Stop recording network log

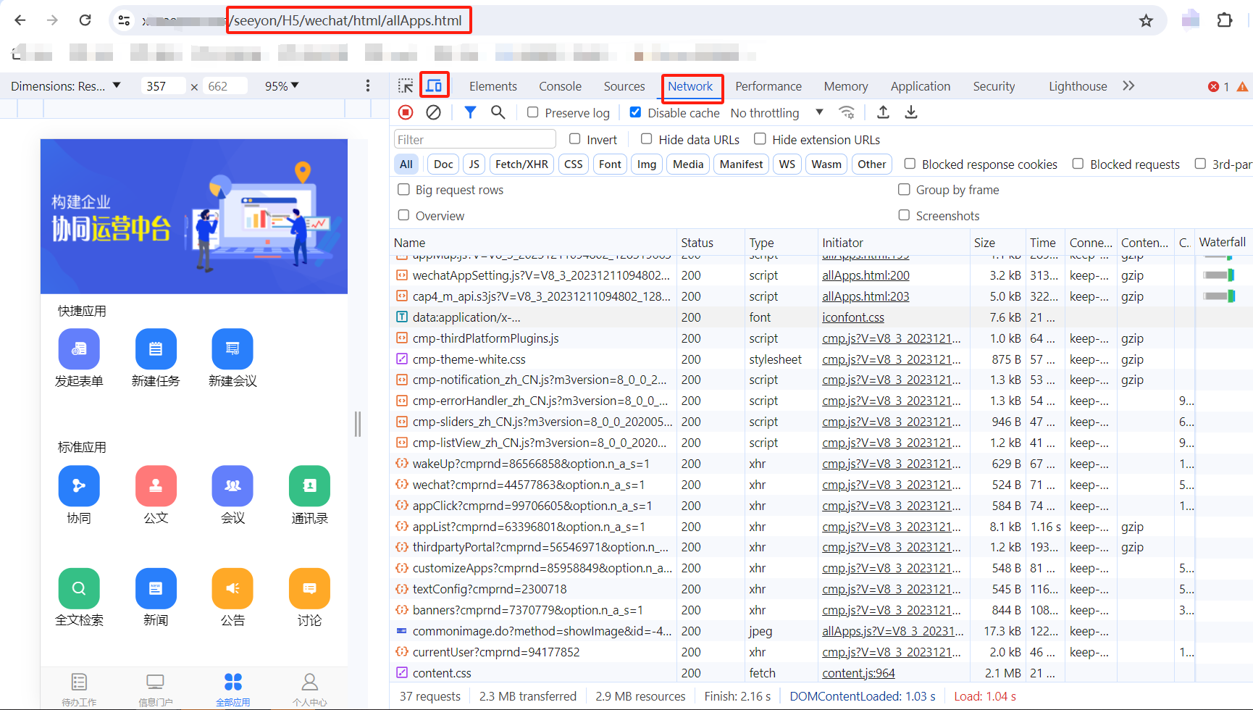406,112
